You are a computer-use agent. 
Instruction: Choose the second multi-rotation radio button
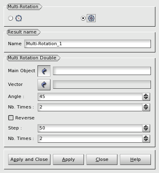pyautogui.click(x=83, y=18)
